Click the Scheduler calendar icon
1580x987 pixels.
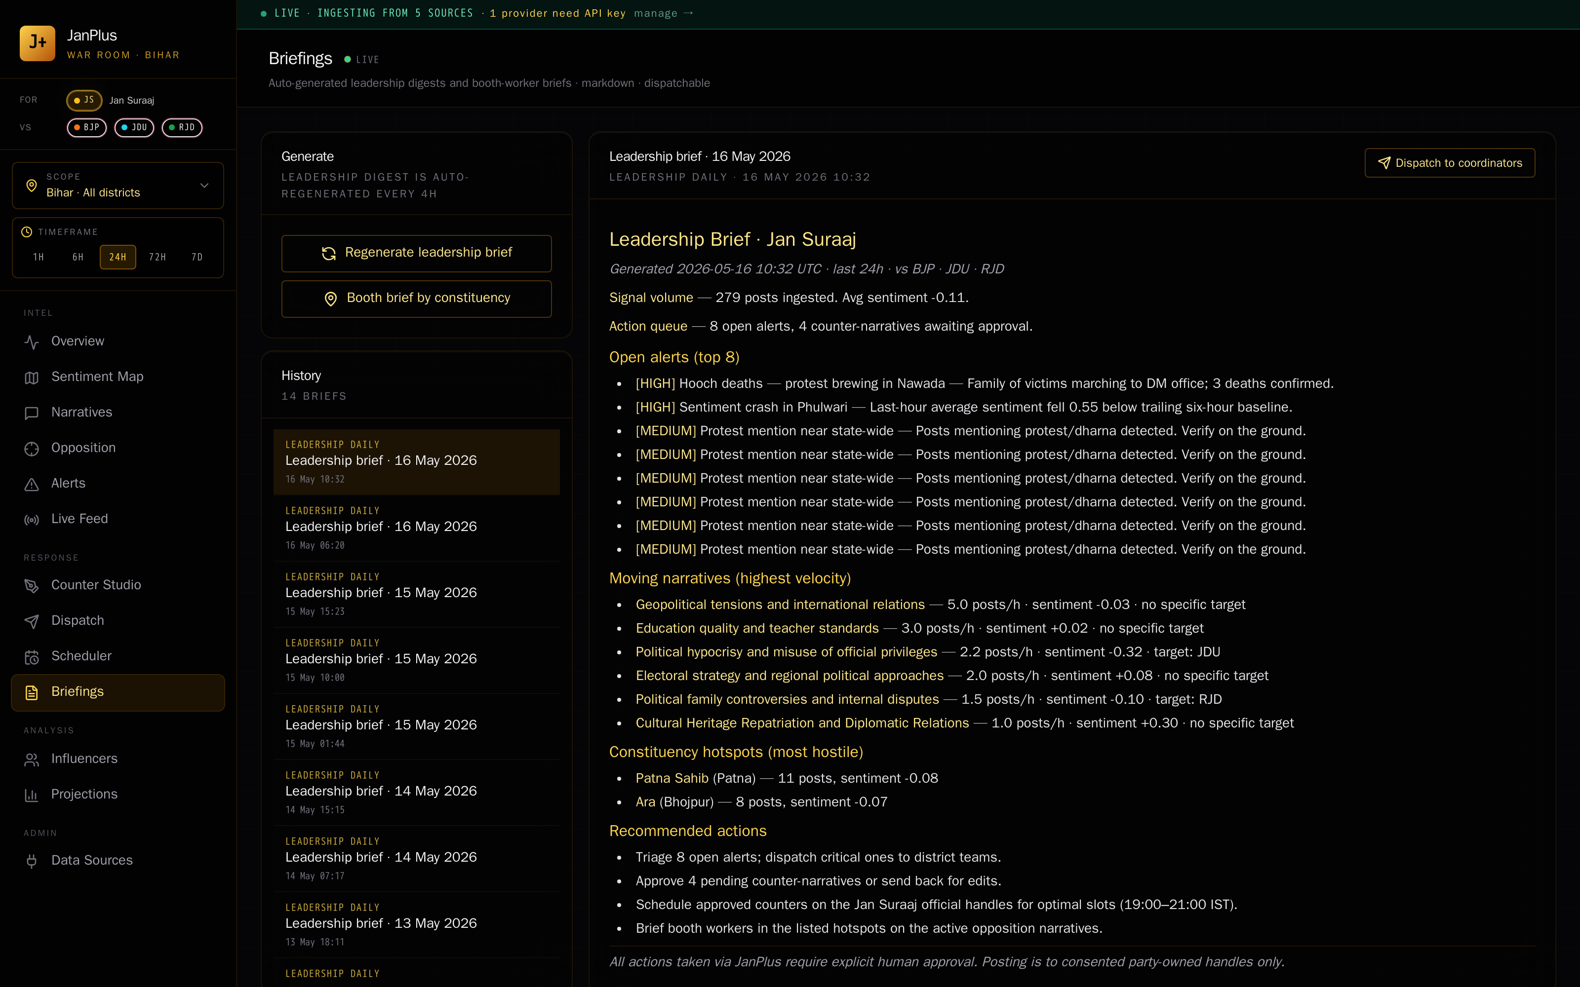coord(31,657)
